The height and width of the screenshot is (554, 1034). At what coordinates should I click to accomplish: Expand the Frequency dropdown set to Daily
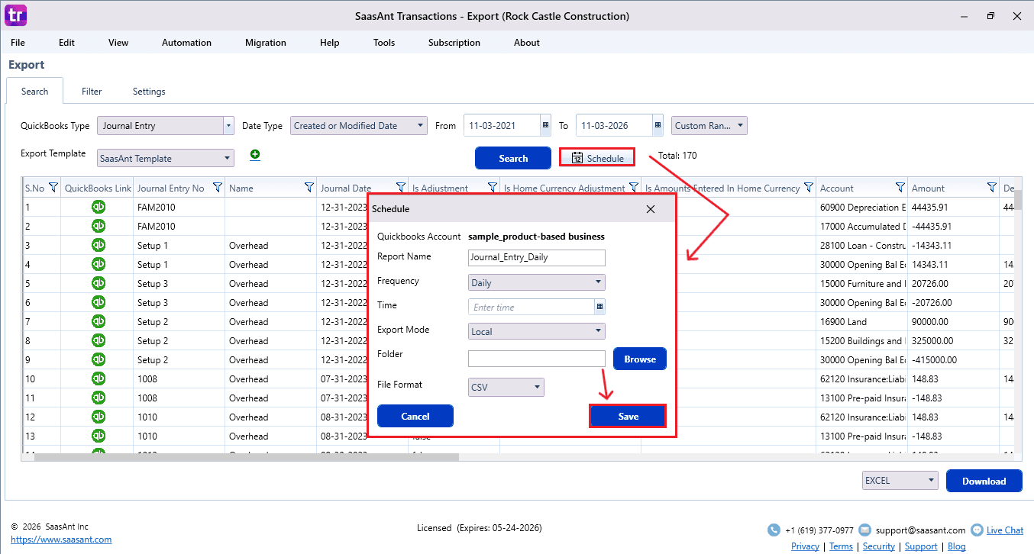[x=537, y=282]
